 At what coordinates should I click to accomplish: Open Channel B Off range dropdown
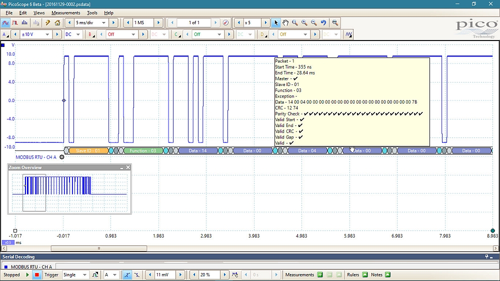133,34
